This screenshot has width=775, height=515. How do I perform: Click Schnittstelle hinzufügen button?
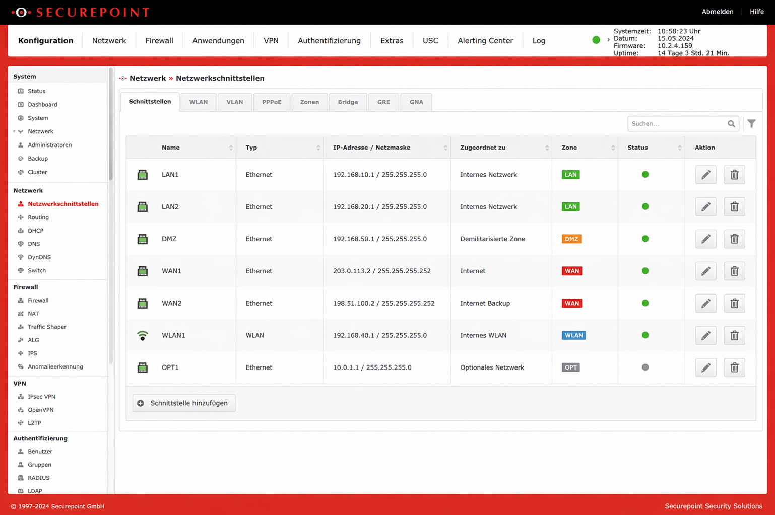coord(184,403)
